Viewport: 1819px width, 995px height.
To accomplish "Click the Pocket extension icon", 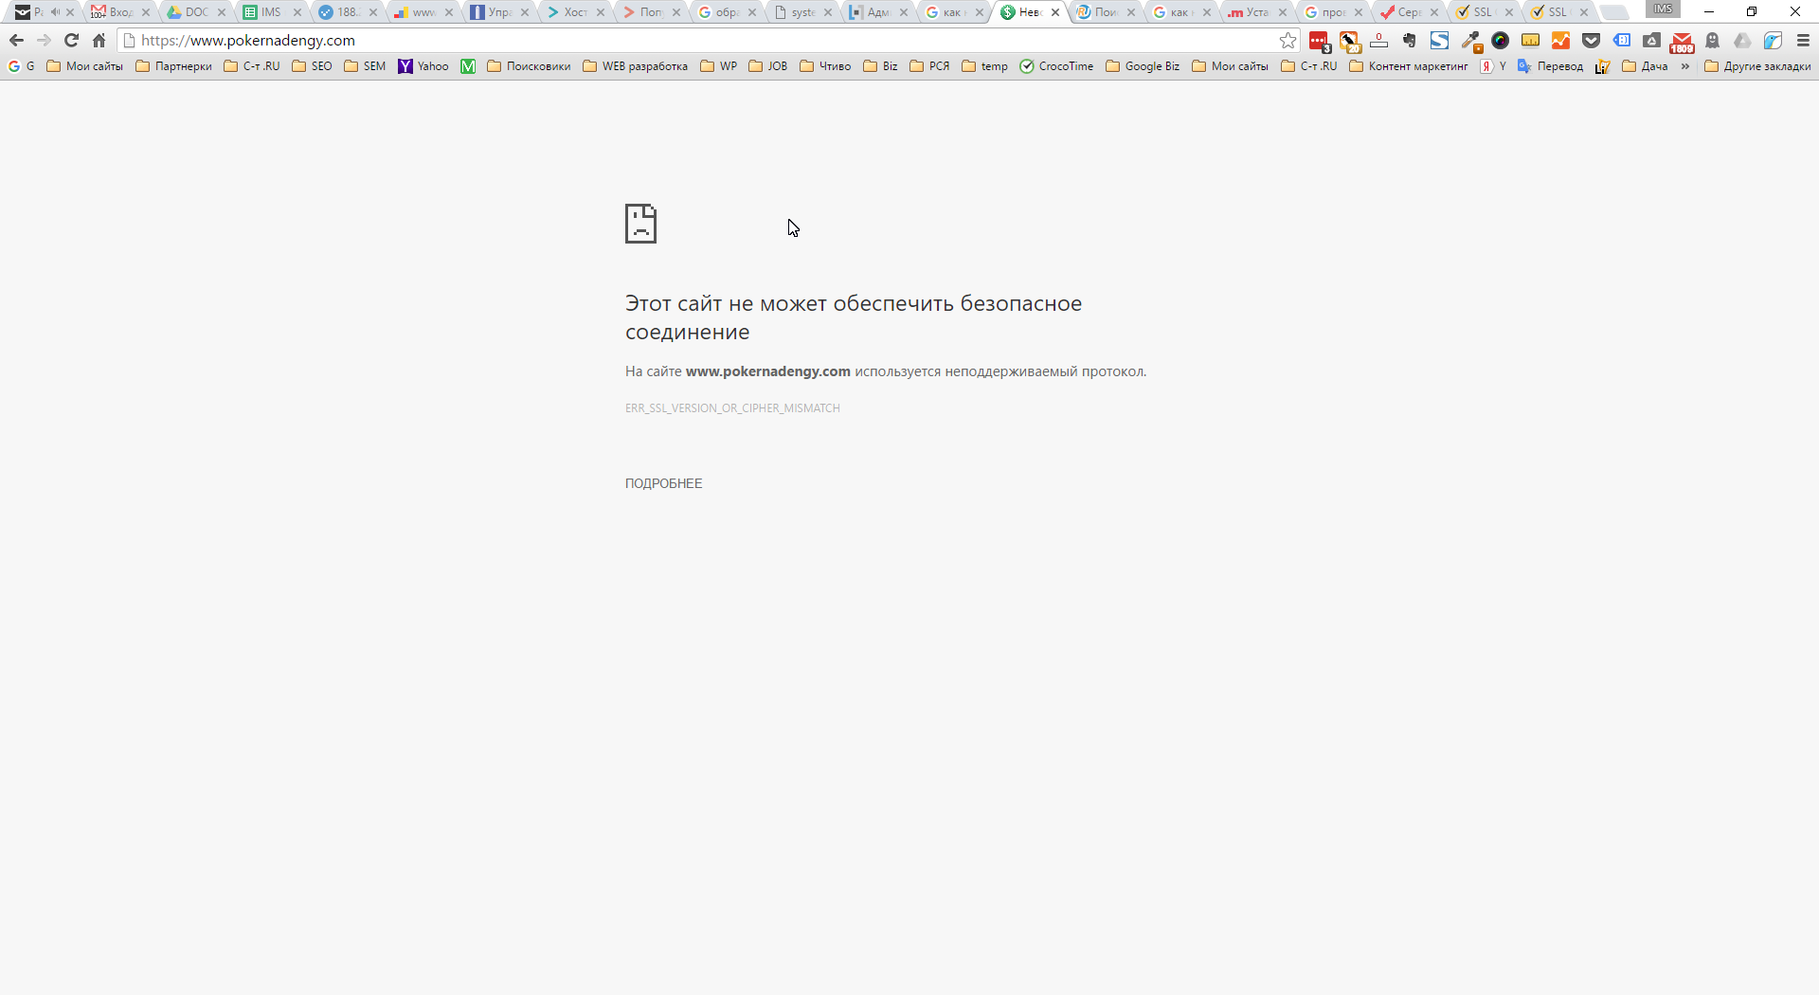I will 1591,41.
